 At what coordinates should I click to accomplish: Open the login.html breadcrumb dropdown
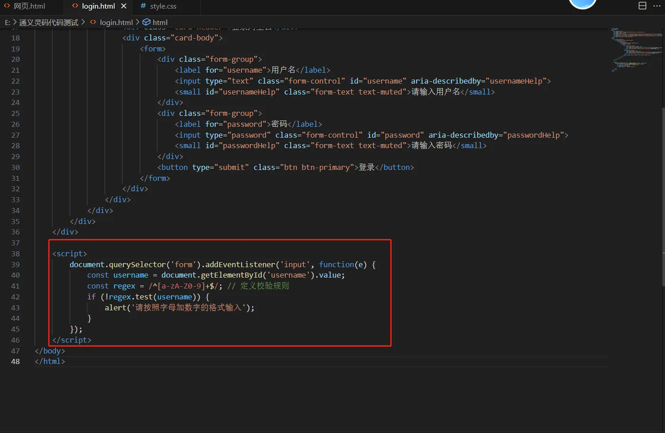116,22
